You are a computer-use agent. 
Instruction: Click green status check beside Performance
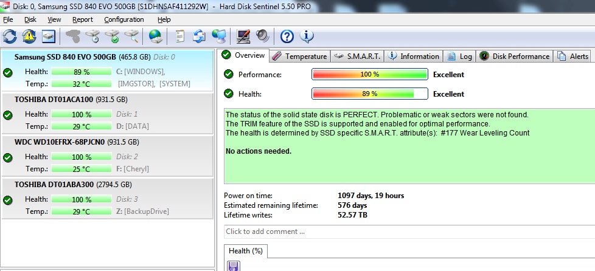point(228,74)
